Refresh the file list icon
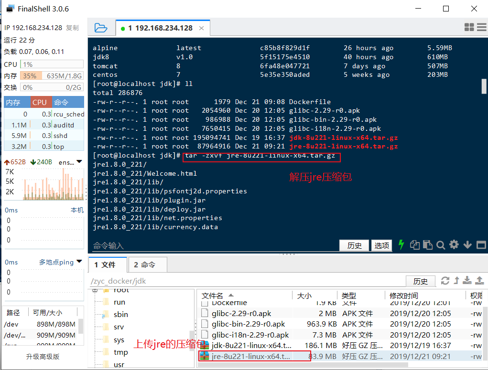The height and width of the screenshot is (370, 488). click(445, 281)
